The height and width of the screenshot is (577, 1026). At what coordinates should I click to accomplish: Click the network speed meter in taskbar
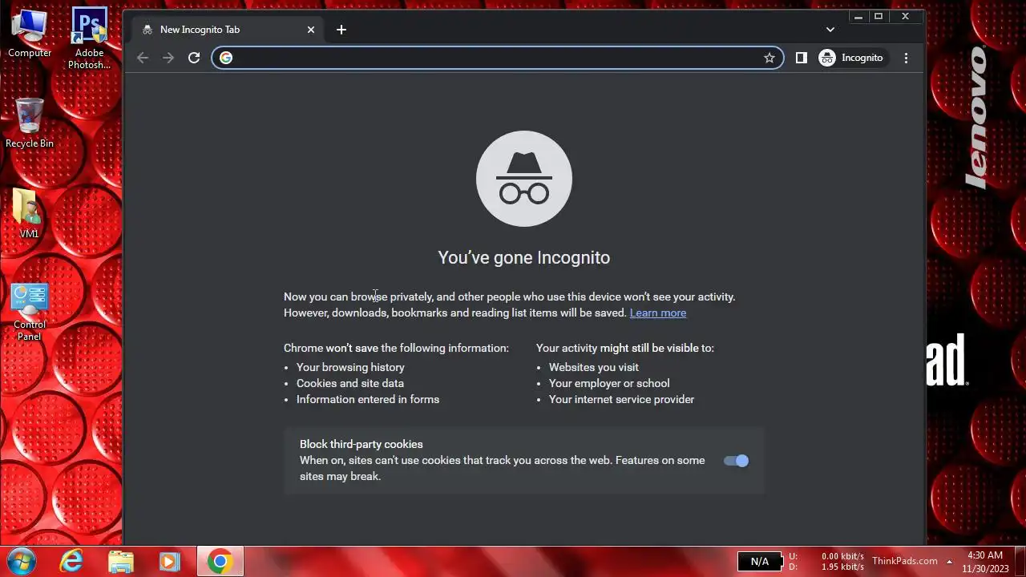[826, 561]
